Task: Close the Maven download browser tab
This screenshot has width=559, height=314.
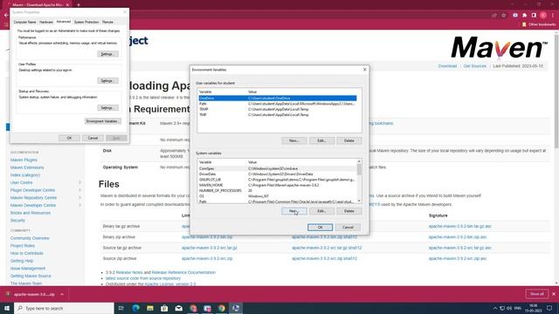Action: pos(68,5)
